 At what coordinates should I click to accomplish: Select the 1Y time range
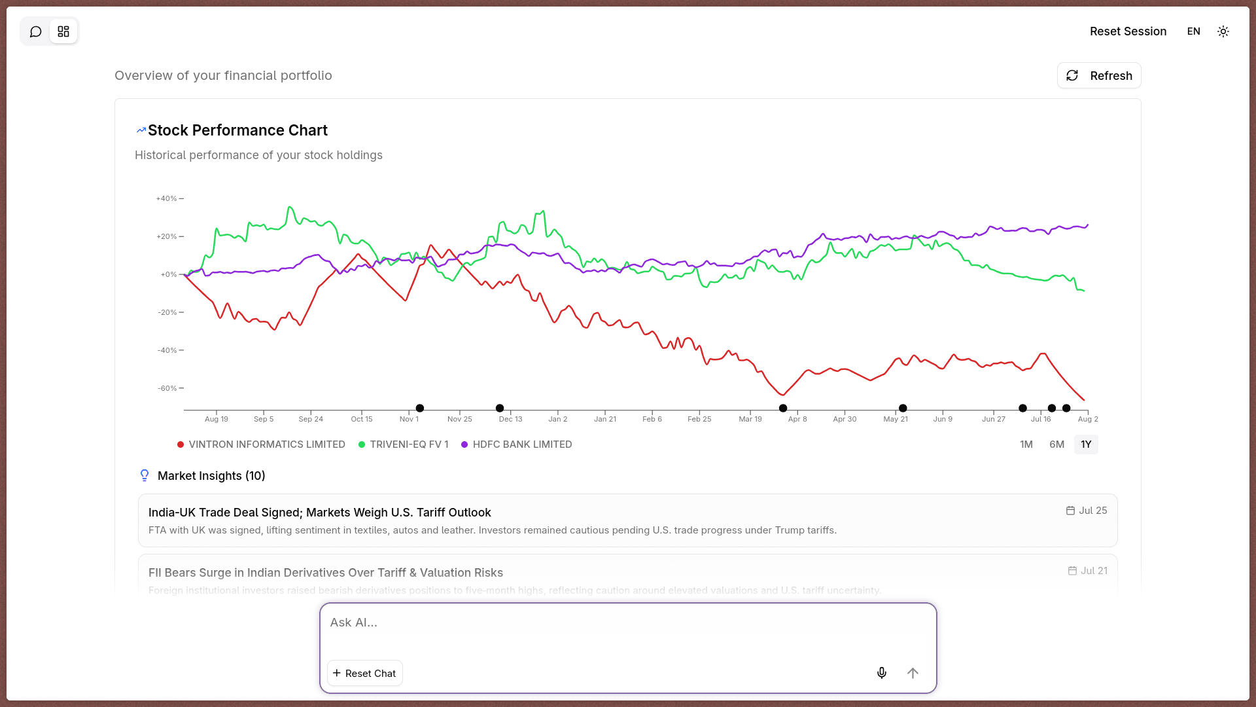(1086, 444)
